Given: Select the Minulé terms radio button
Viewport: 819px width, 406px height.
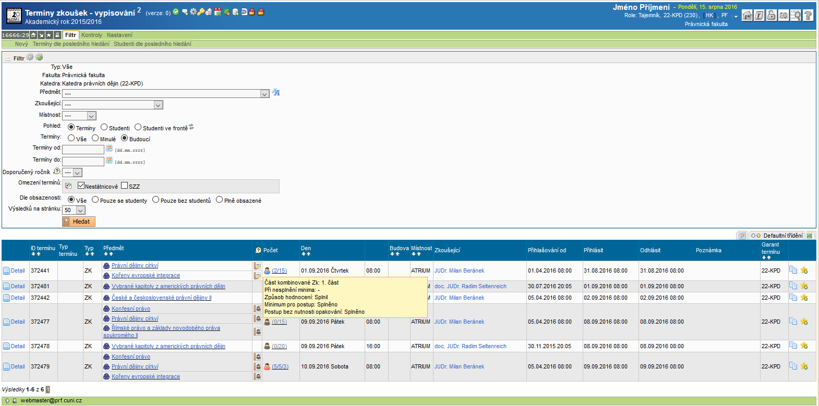Looking at the screenshot, I should (x=95, y=138).
